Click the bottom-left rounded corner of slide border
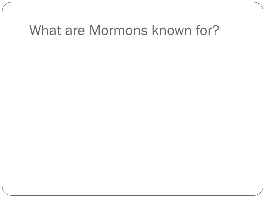This screenshot has width=265, height=198. pyautogui.click(x=5, y=193)
